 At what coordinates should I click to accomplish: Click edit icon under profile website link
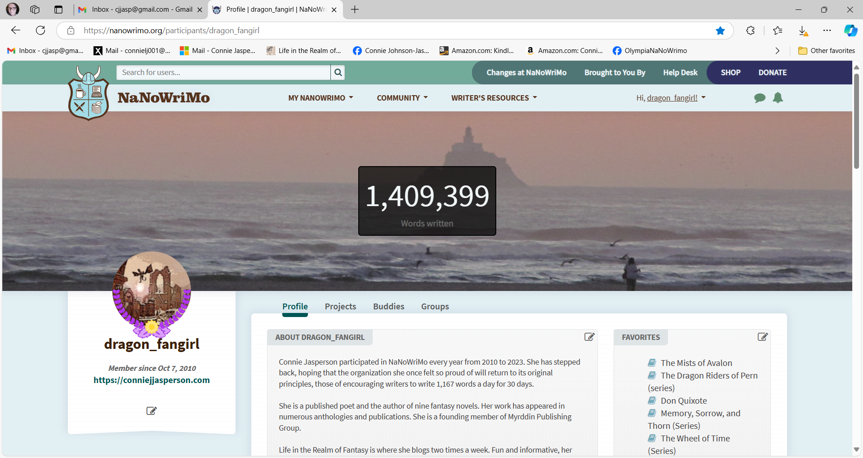tap(151, 411)
